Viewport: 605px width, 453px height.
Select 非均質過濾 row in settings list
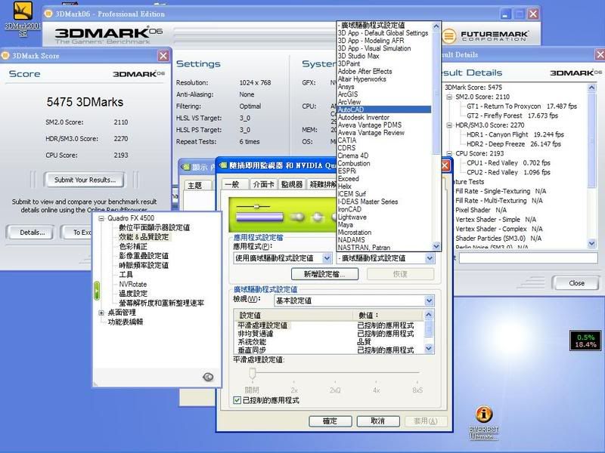click(x=328, y=334)
